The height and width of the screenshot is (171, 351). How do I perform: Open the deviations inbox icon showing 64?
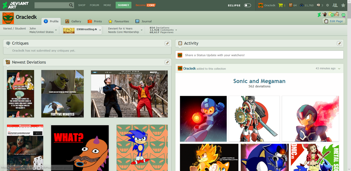pyautogui.click(x=291, y=5)
